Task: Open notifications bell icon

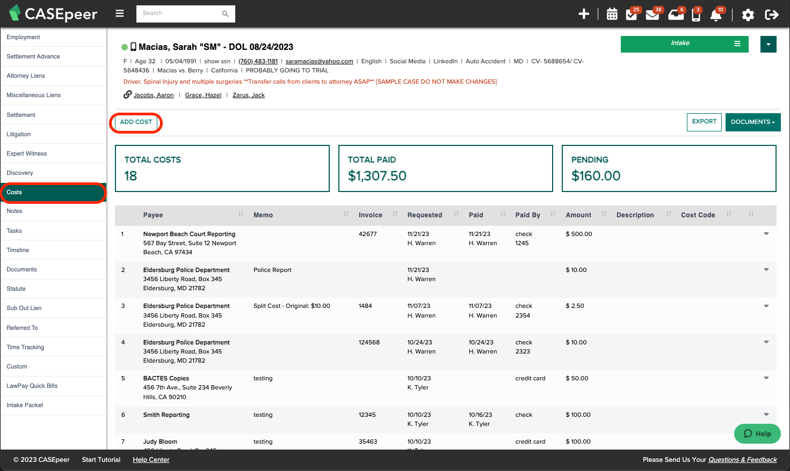Action: tap(716, 14)
